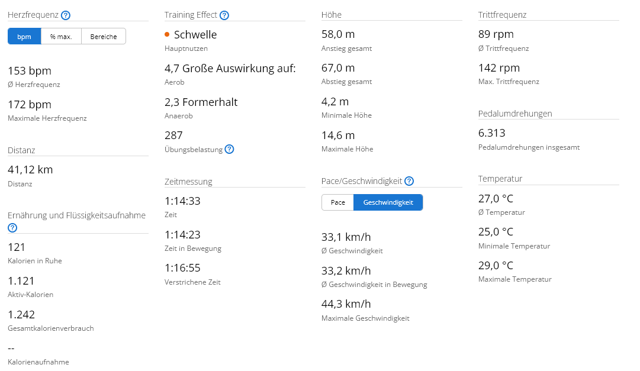The image size is (640, 371).
Task: Open the Ernährung und Flüssigkeitsaufnahme help icon
Action: [x=12, y=228]
